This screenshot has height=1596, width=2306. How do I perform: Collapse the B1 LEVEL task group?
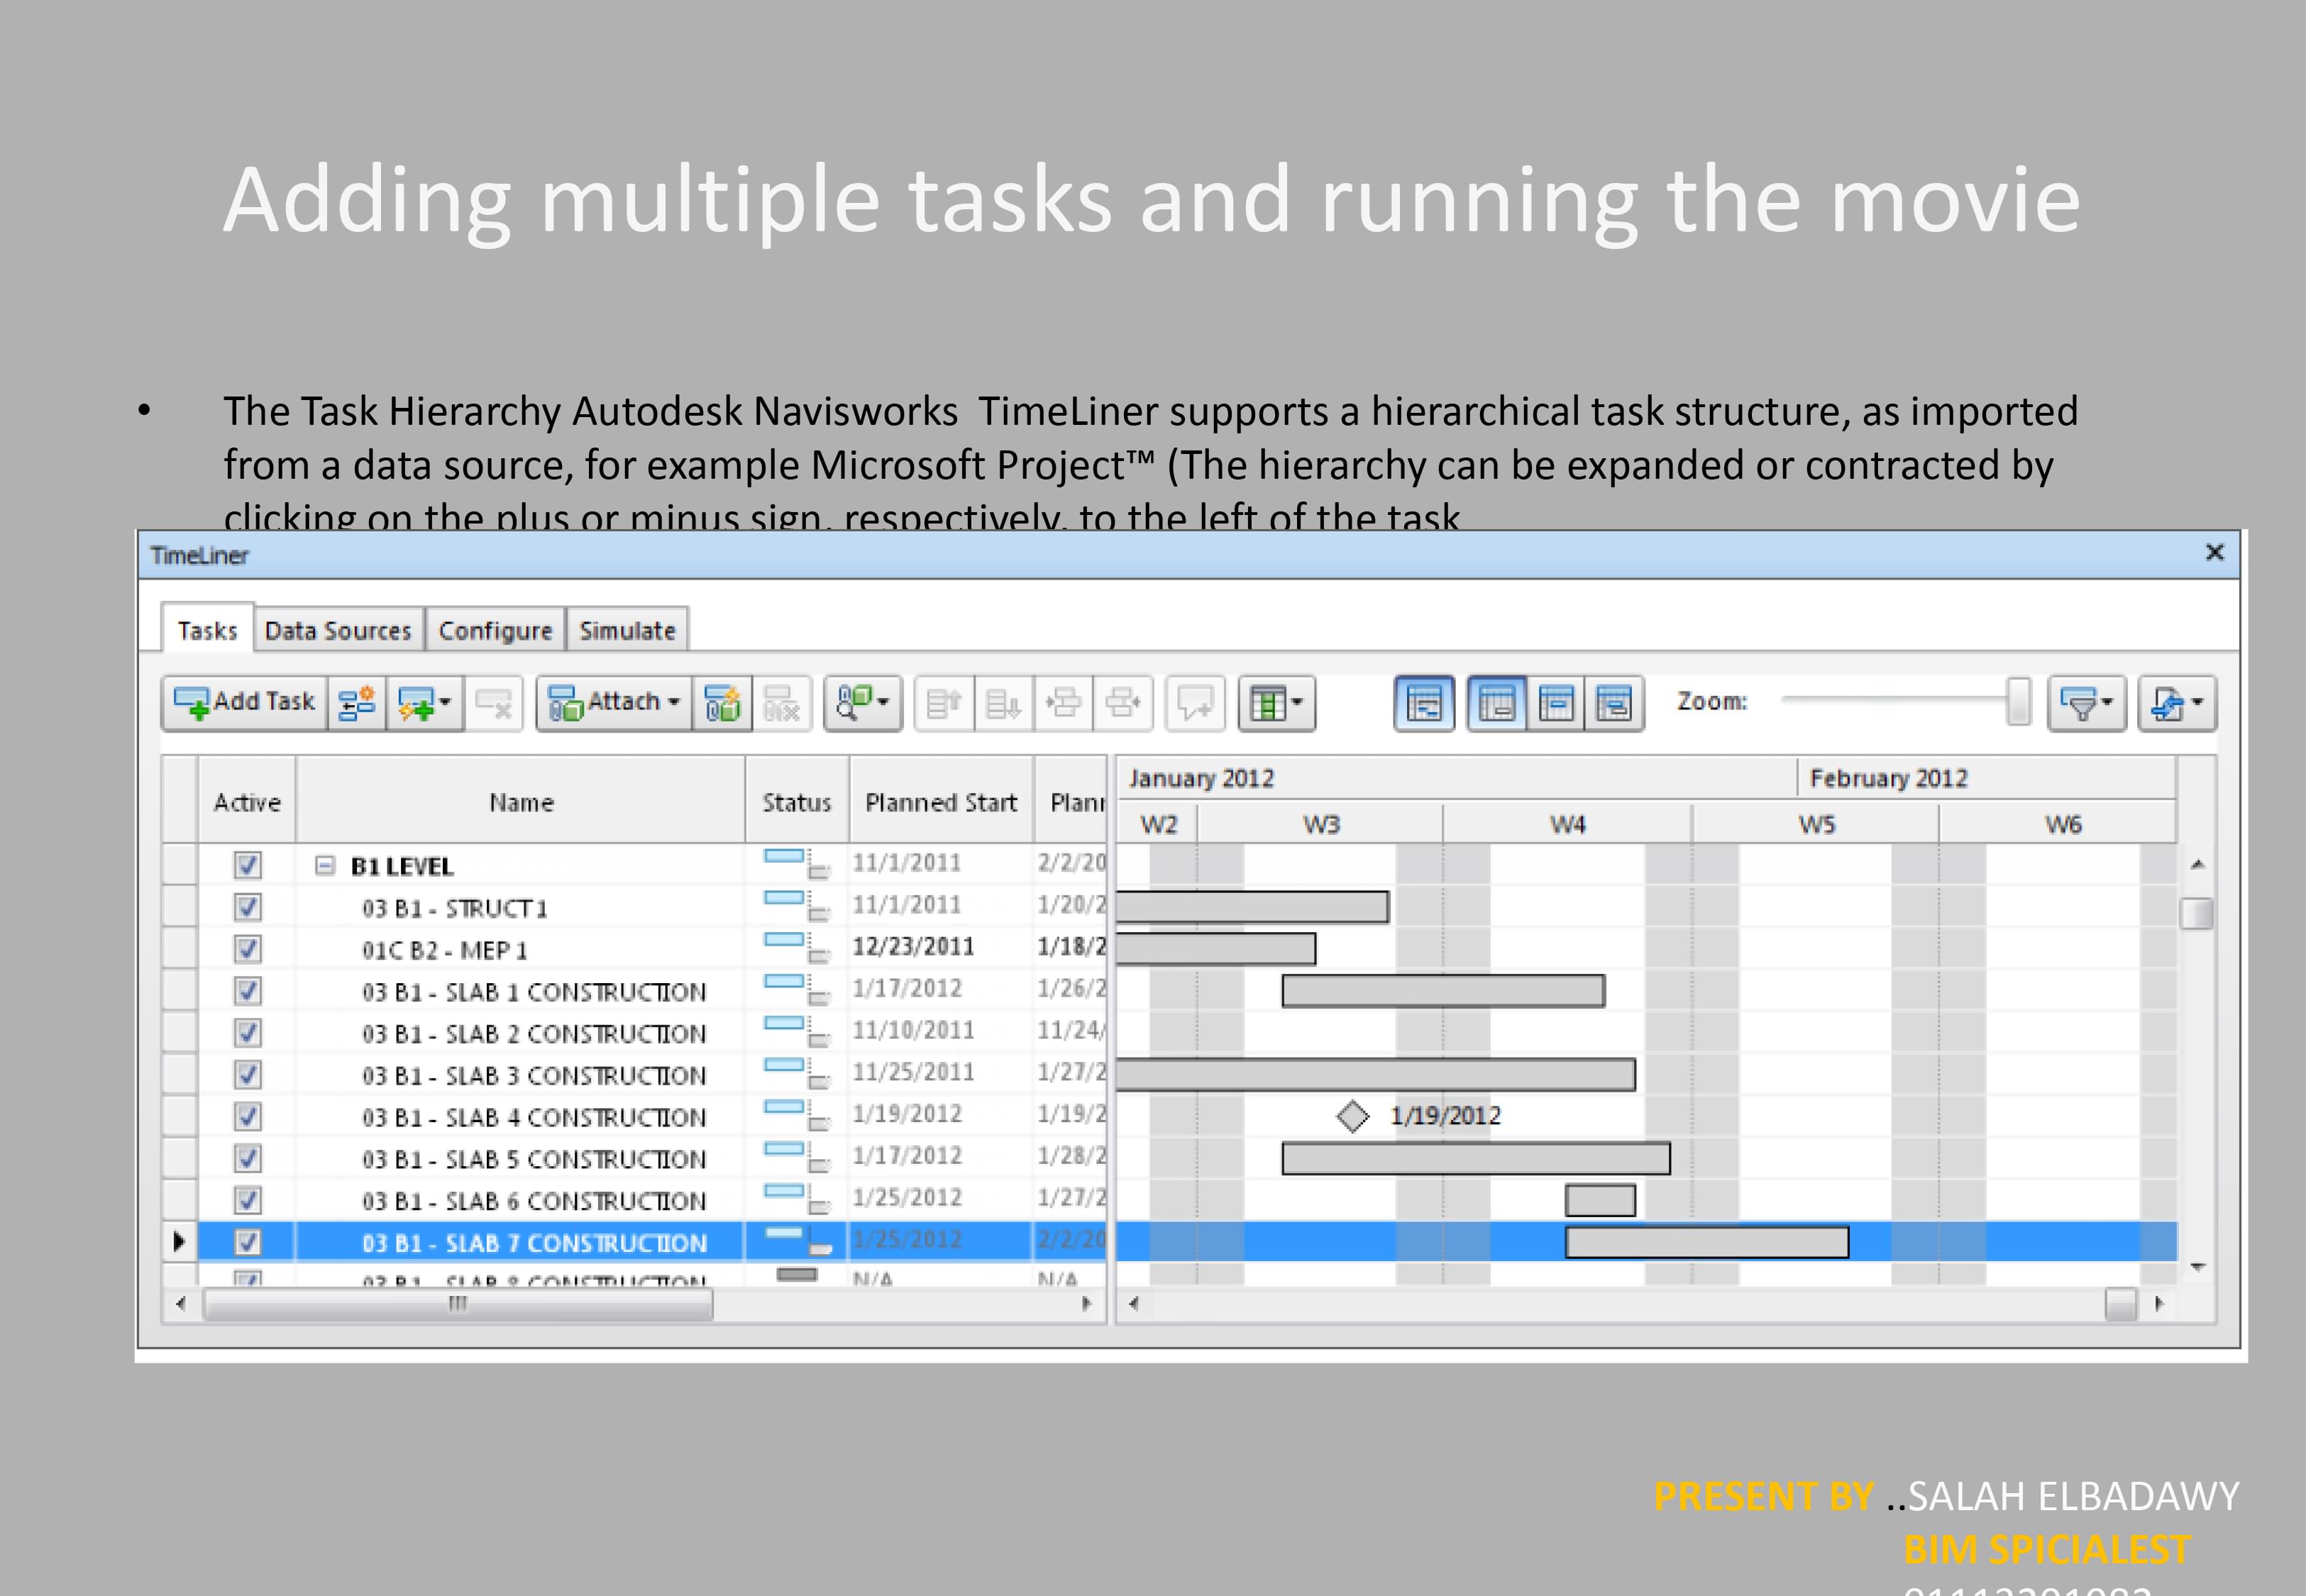324,865
